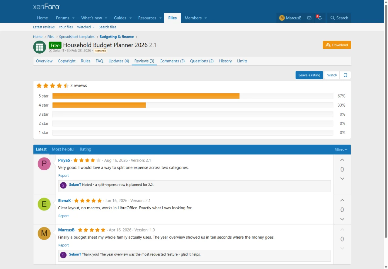Click Leave a rating button
388x269 pixels.
(309, 75)
